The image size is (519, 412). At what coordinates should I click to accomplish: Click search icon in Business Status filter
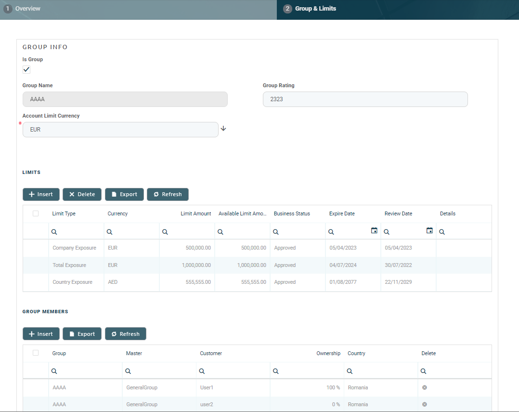[x=276, y=232]
